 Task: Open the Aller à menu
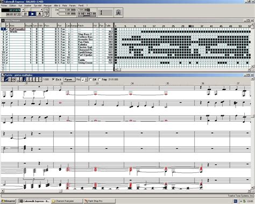pos(57,5)
